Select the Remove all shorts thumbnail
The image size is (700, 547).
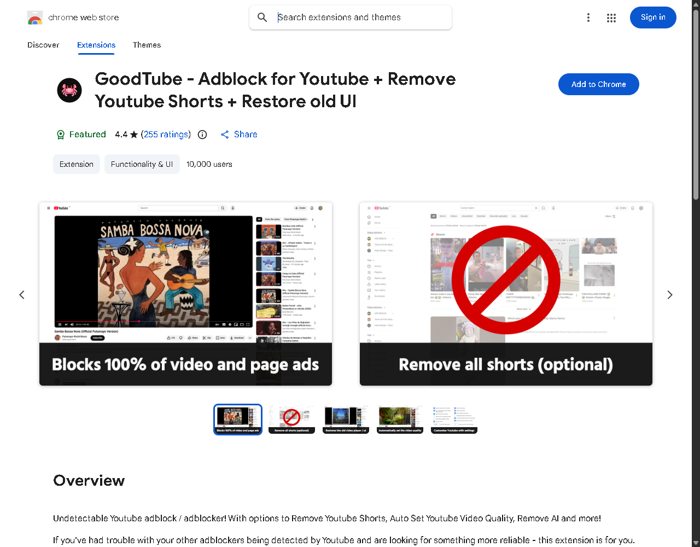[x=292, y=420]
